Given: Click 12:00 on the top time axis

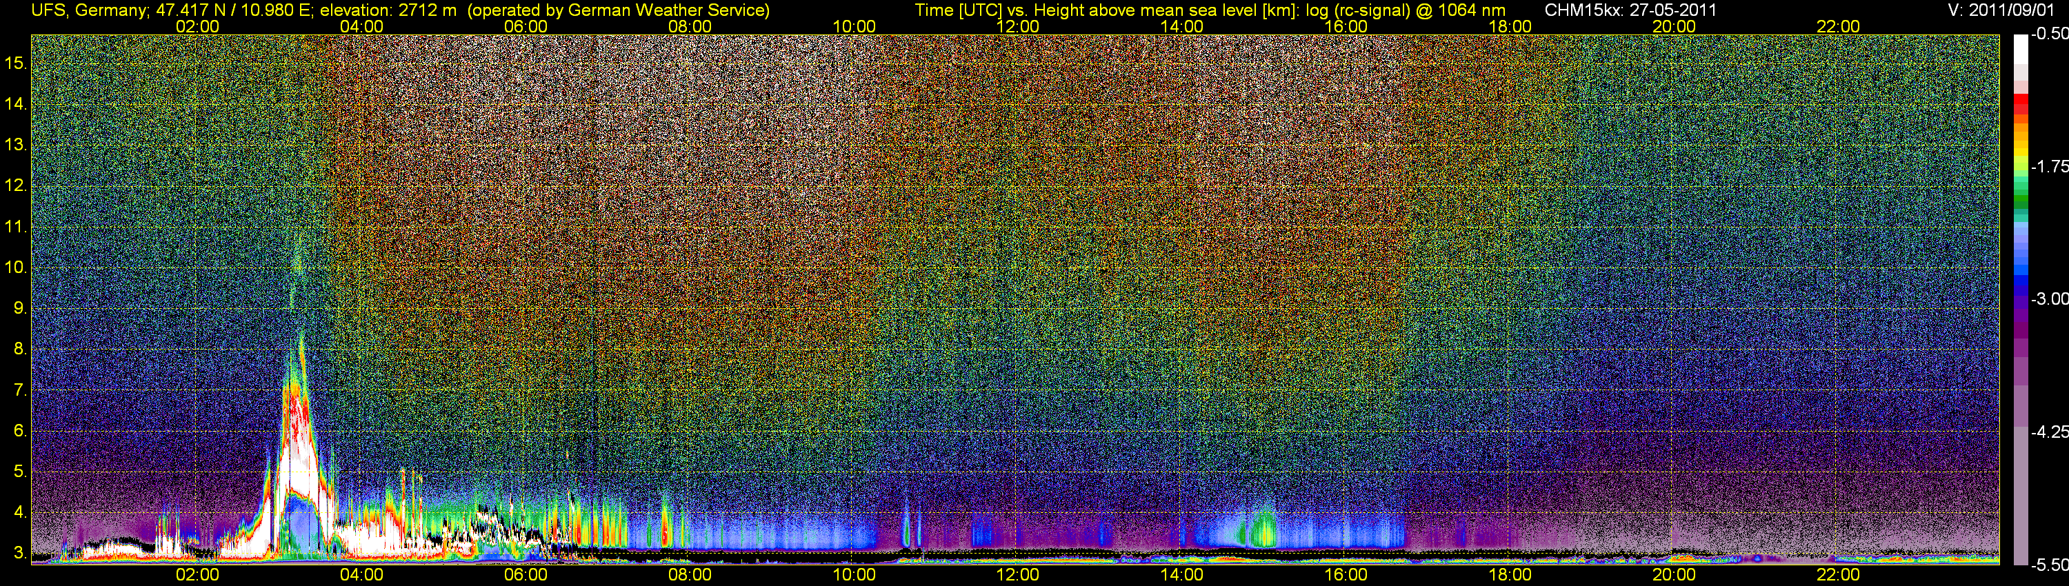Looking at the screenshot, I should coord(1018,26).
